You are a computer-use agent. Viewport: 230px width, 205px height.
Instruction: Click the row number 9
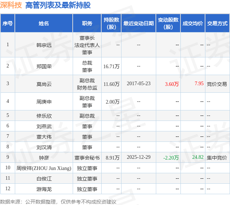tap(8, 157)
